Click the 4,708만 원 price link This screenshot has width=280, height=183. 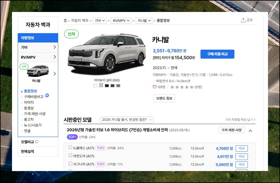(224, 148)
